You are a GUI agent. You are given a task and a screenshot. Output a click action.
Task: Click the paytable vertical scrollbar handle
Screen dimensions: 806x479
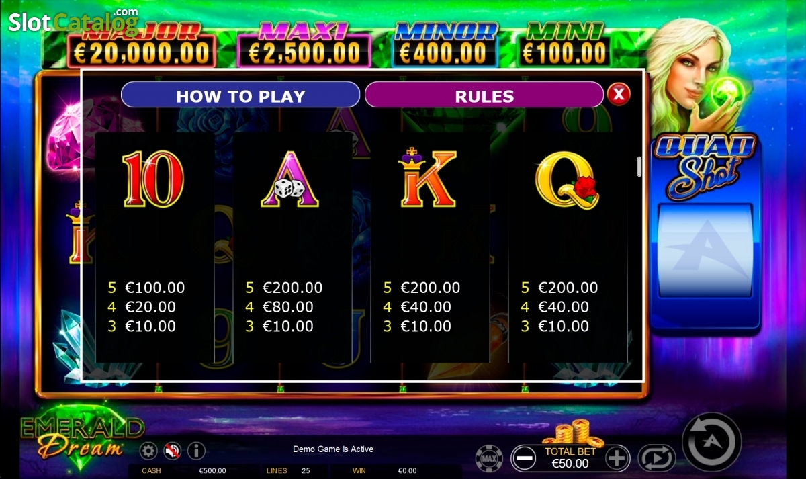pyautogui.click(x=639, y=167)
